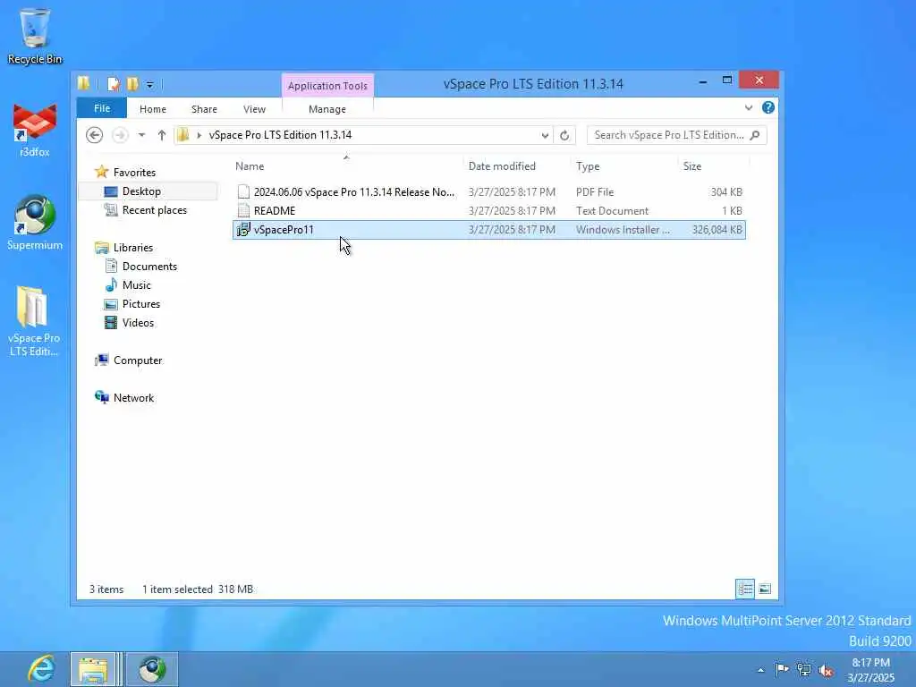This screenshot has height=687, width=916.
Task: Click the Explorer Back arrow button
Action: [94, 135]
